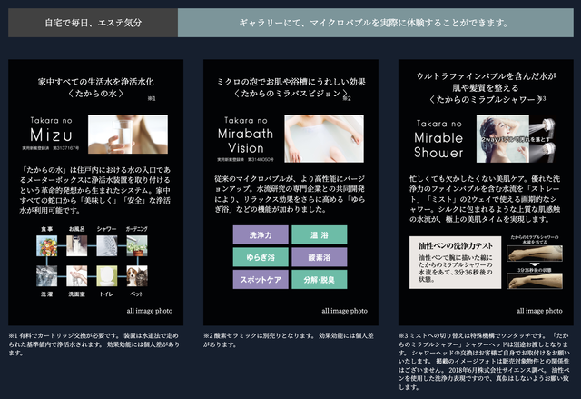Click the Takara no Mizu glass photo
Viewport: 581px width, 399px height.
click(x=128, y=134)
